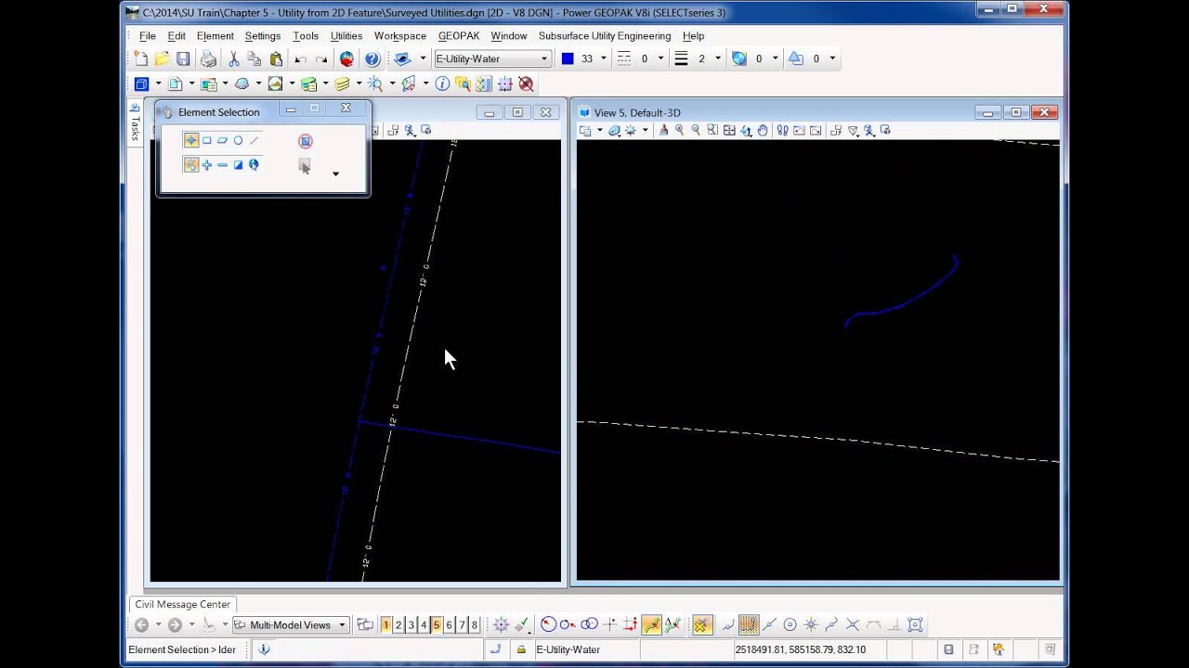Screen dimensions: 1189x668
Task: Click Pan View hand in View 5
Action: coord(763,130)
